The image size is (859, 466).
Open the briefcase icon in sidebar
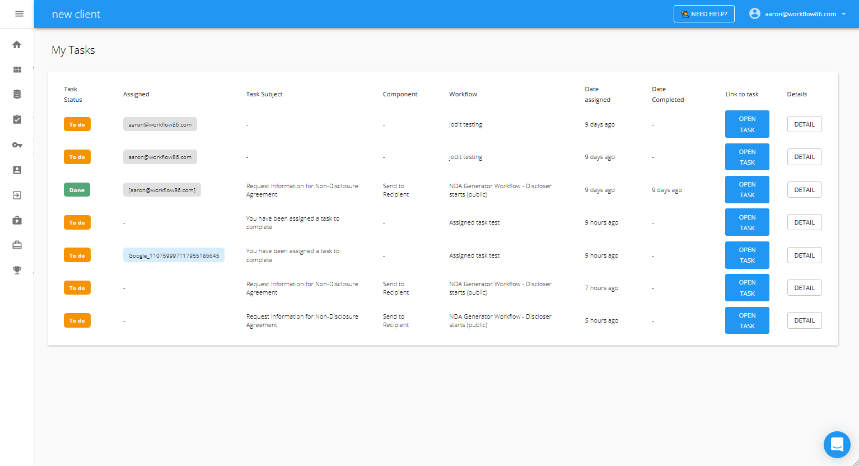point(17,245)
